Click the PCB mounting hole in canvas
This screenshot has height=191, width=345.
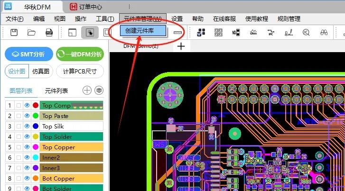coord(170,95)
